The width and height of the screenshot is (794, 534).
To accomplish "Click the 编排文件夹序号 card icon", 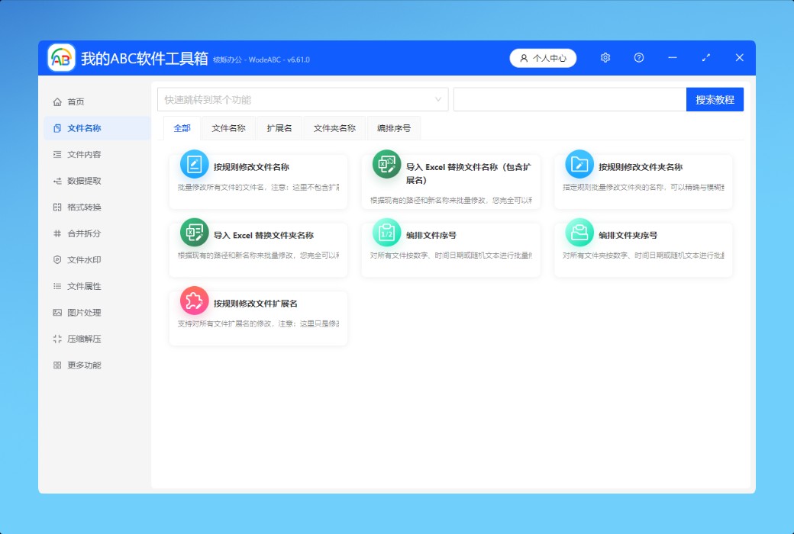I will pyautogui.click(x=579, y=232).
